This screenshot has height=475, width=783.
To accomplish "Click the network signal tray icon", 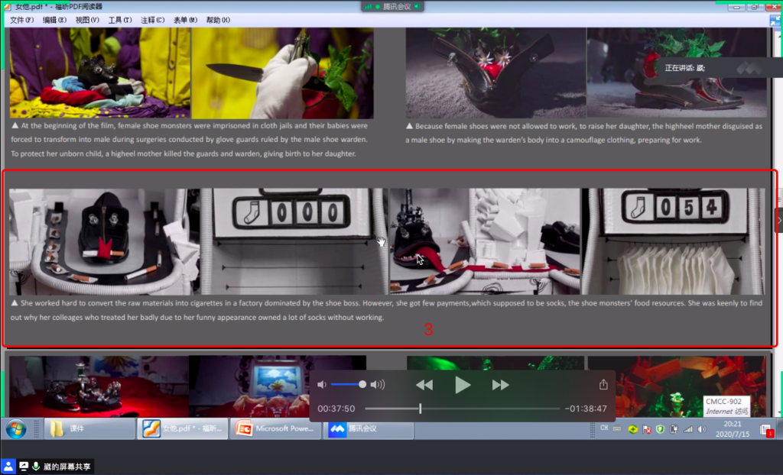I will point(687,429).
